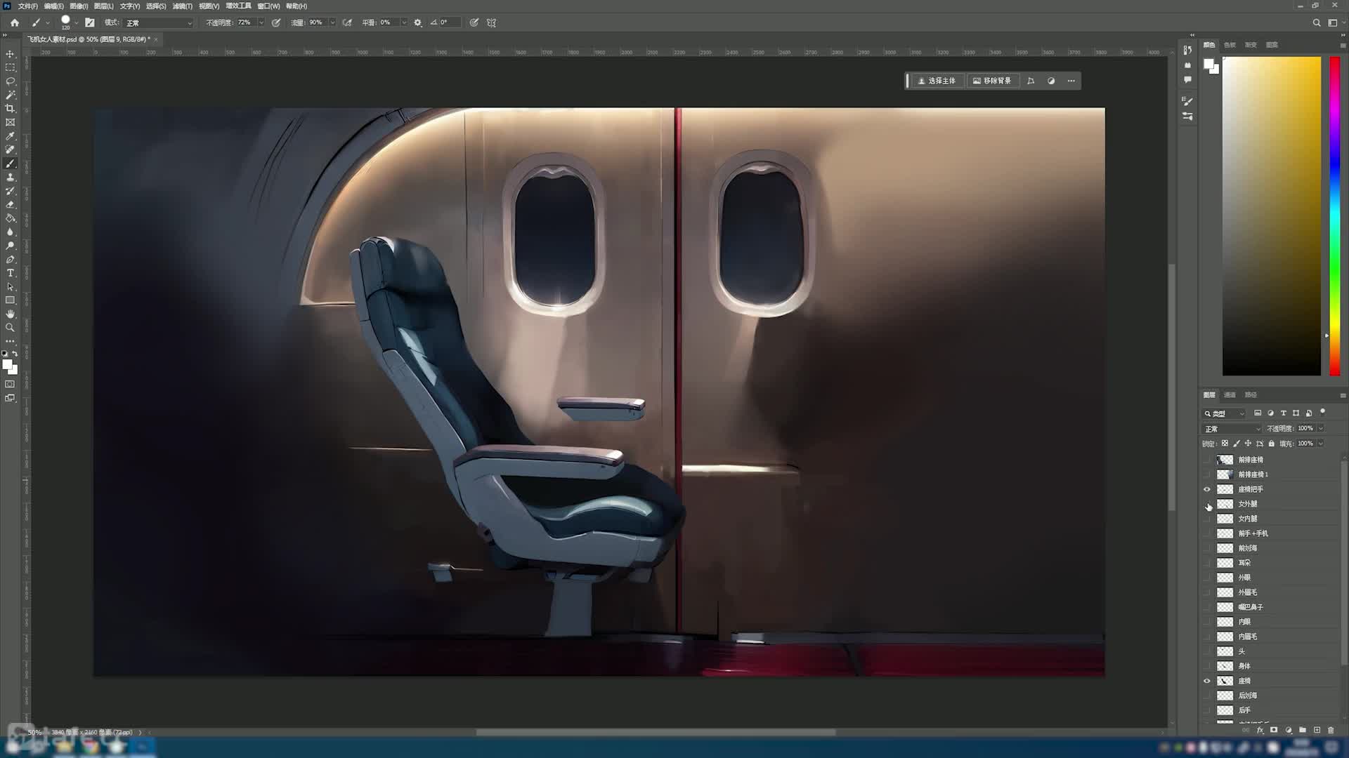This screenshot has width=1349, height=758.
Task: Select the Crop tool in toolbar
Action: (x=10, y=109)
